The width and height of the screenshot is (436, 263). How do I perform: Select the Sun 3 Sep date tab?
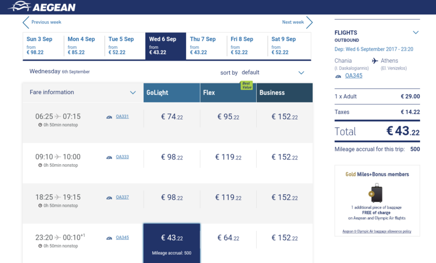click(x=43, y=46)
